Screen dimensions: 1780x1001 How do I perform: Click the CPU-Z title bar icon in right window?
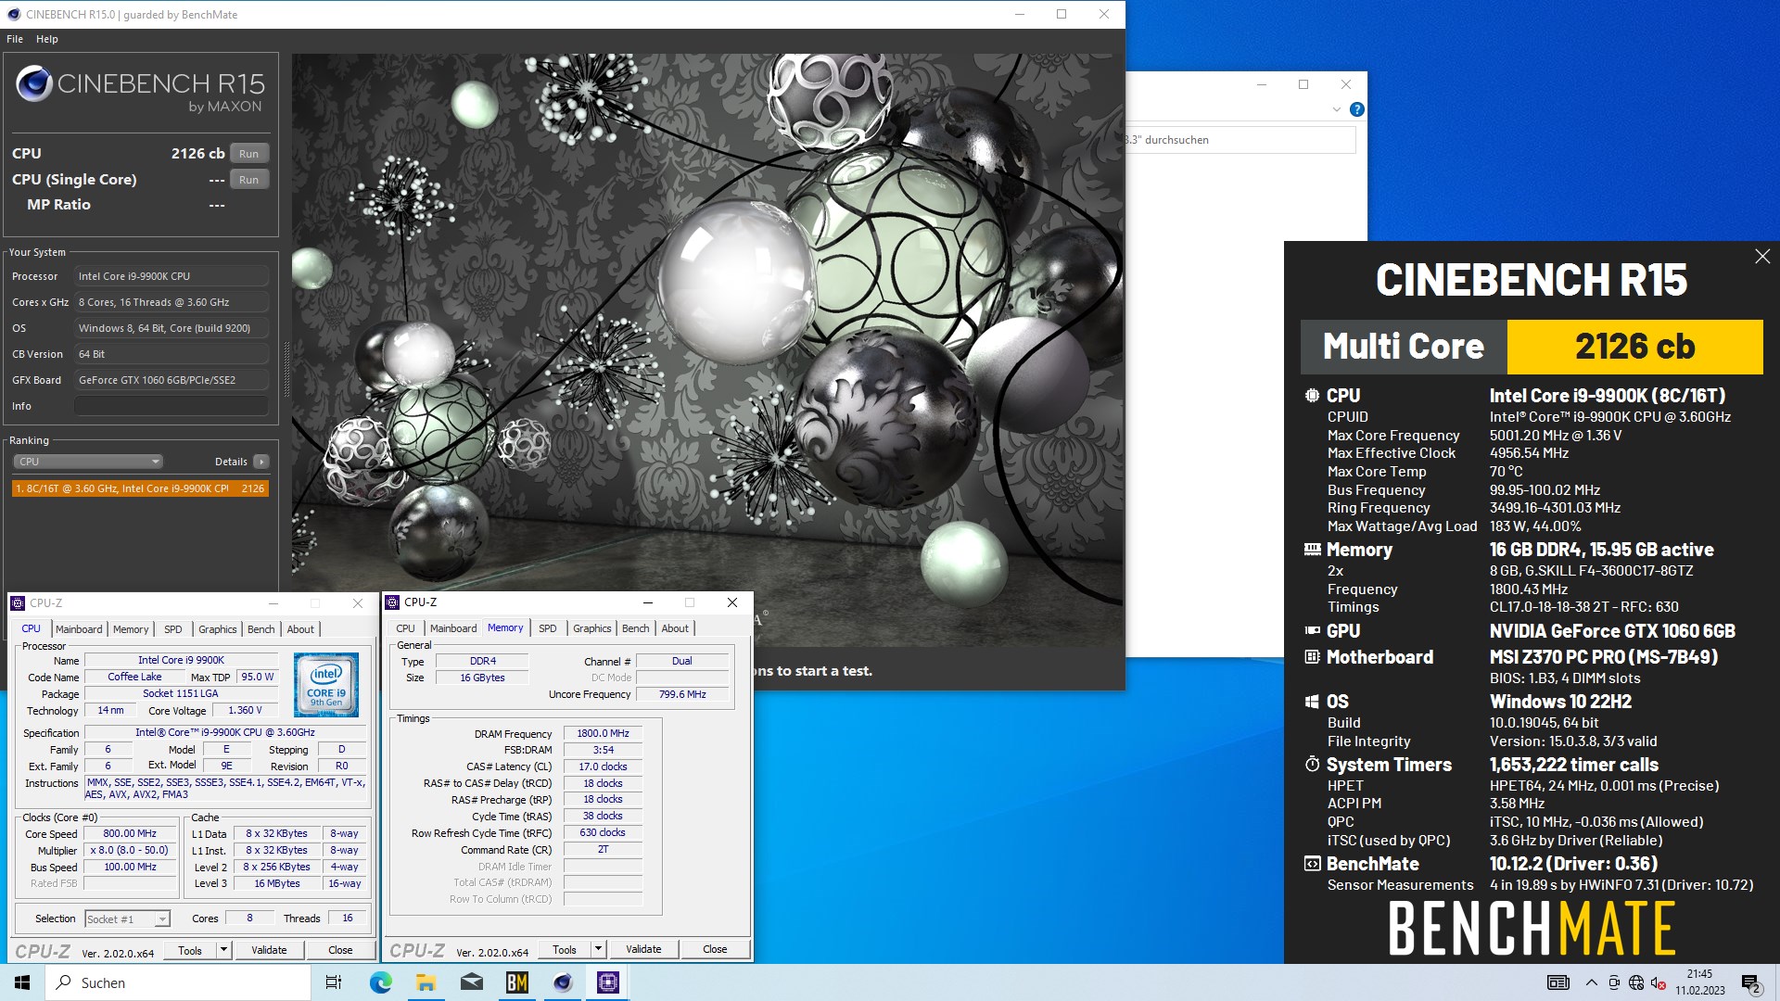tap(392, 602)
